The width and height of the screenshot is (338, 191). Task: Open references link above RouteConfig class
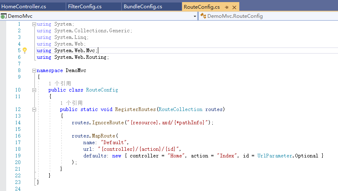click(60, 84)
